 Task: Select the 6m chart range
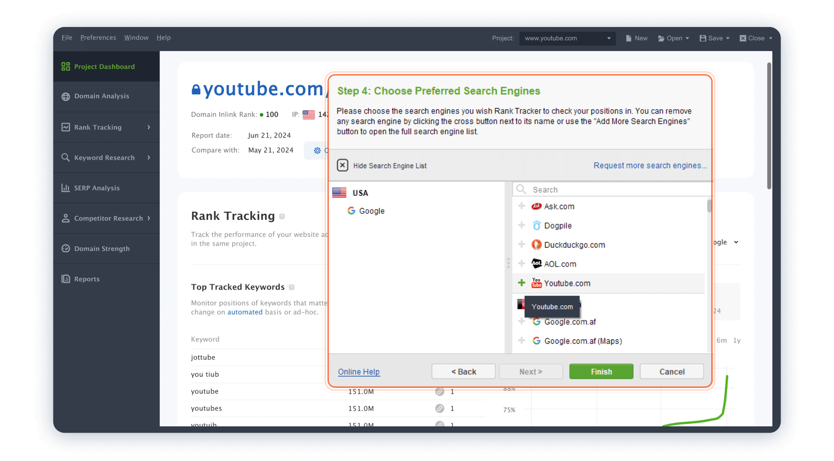[x=721, y=340]
